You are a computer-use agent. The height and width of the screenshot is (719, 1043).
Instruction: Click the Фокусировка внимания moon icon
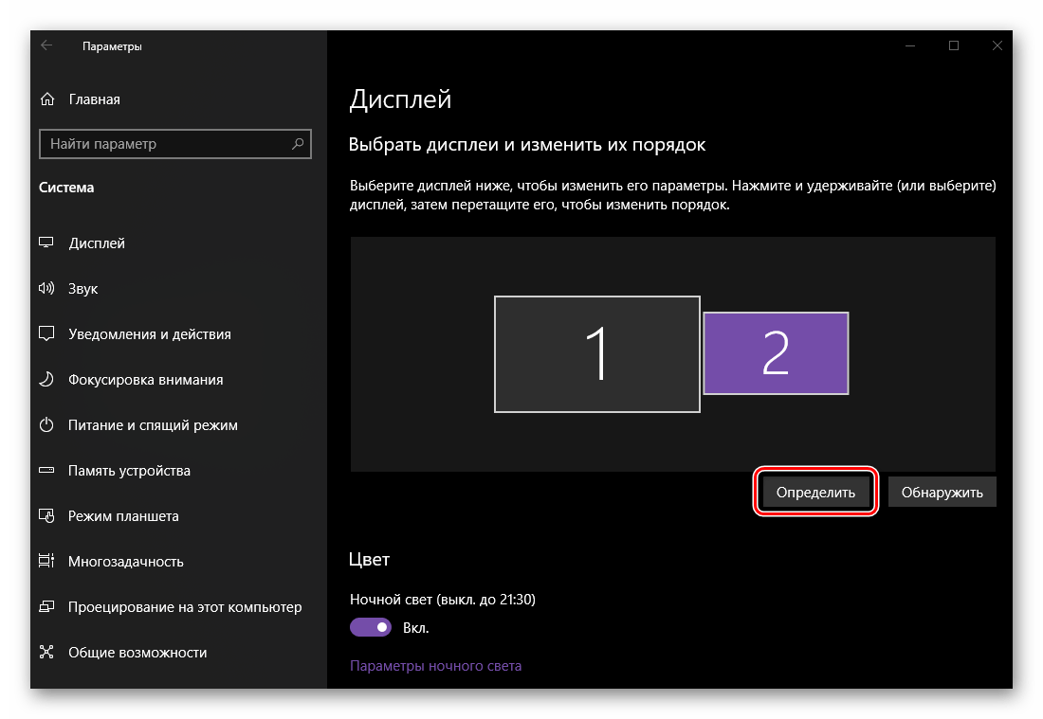[x=46, y=380]
